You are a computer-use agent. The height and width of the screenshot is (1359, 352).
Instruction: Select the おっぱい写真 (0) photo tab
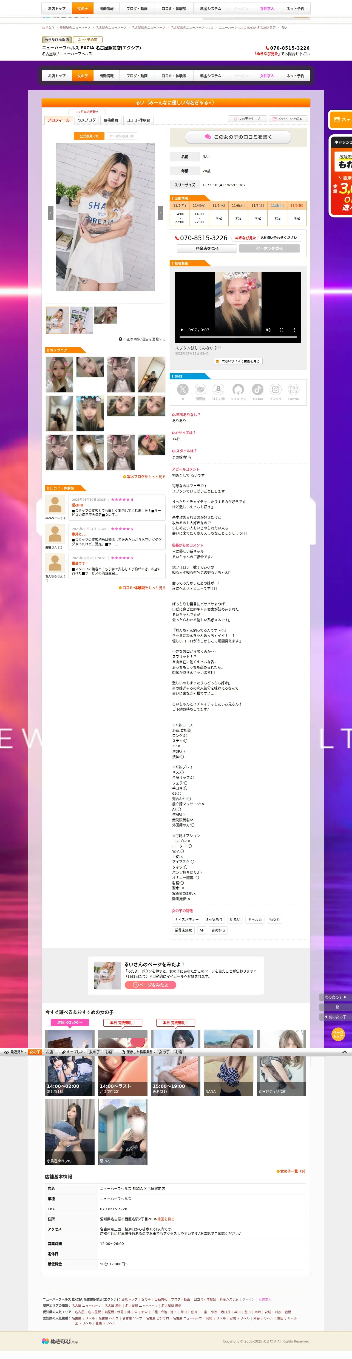coord(122,136)
